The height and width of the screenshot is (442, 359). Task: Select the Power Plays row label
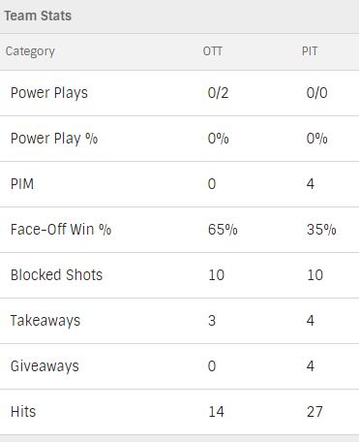[49, 93]
